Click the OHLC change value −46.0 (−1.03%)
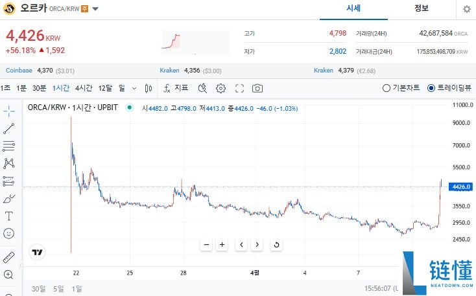The width and height of the screenshot is (476, 296). click(x=277, y=109)
